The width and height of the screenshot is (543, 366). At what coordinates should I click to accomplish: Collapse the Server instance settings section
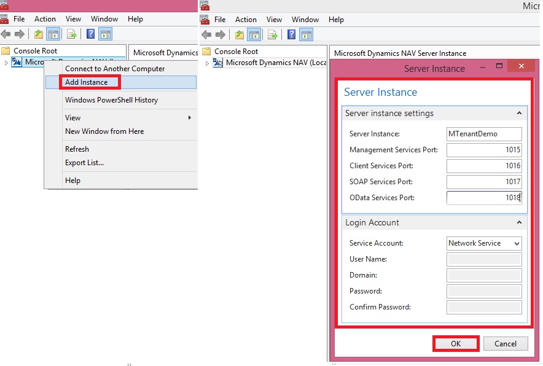519,114
